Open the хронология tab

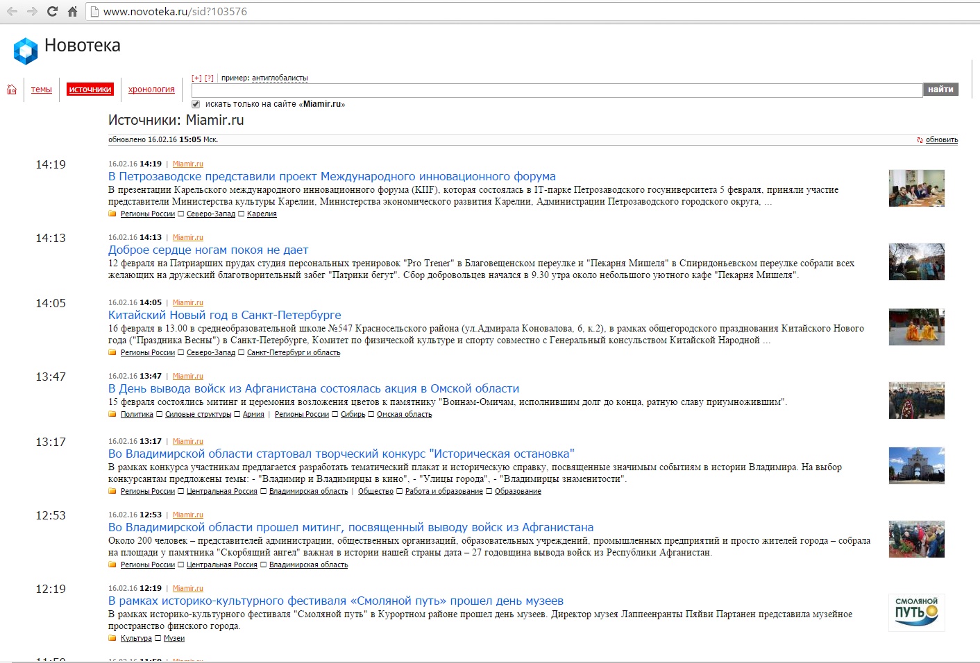(151, 89)
